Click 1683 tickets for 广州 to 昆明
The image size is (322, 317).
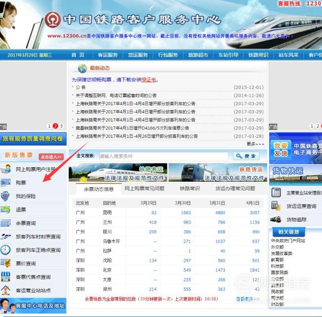tap(186, 212)
